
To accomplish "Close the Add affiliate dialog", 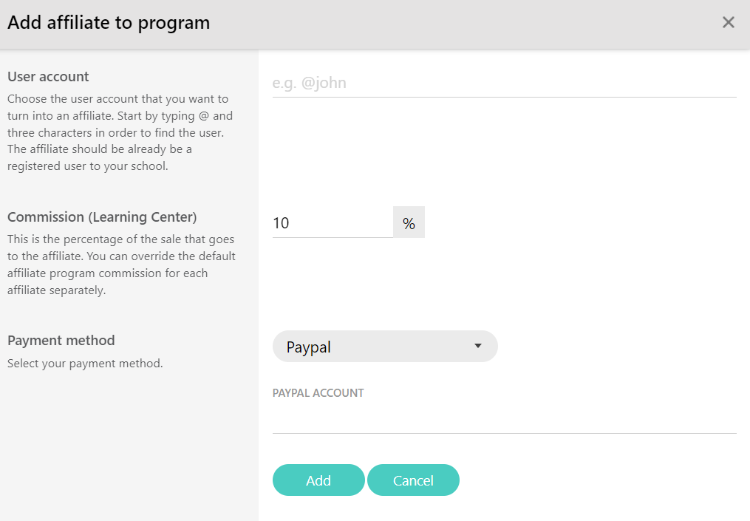I will click(x=728, y=22).
